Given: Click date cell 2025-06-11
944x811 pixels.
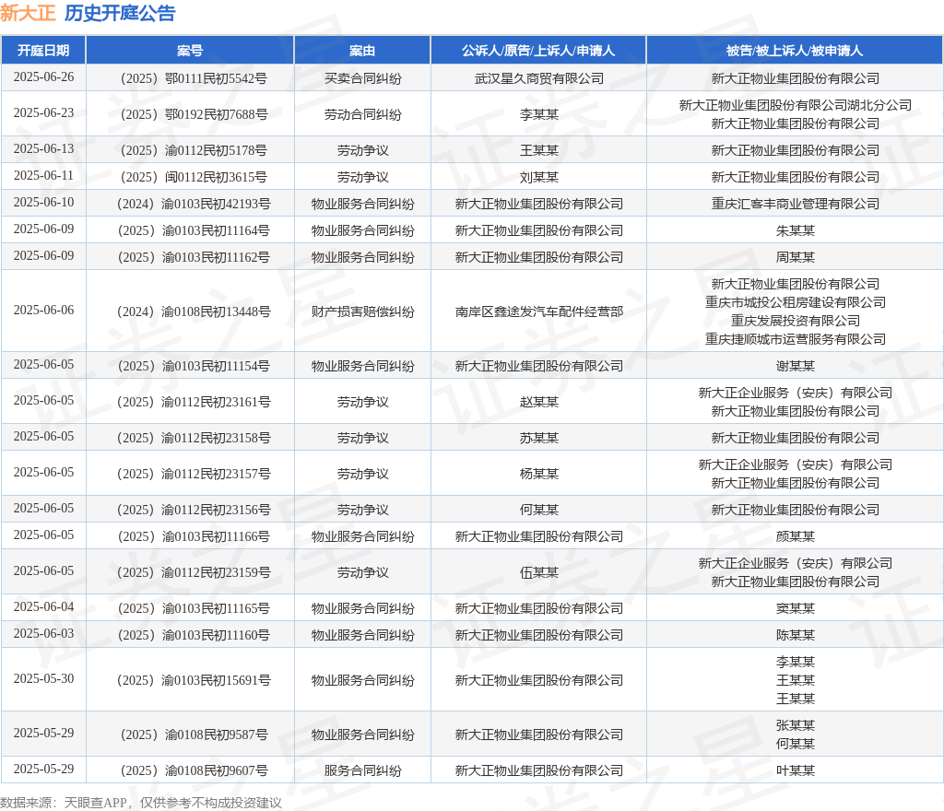Looking at the screenshot, I should pos(43,176).
